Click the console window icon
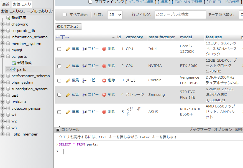The width and height of the screenshot is (243, 168). pyautogui.click(x=58, y=130)
